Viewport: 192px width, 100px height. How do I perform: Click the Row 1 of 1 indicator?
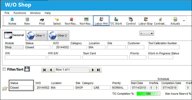72,70
